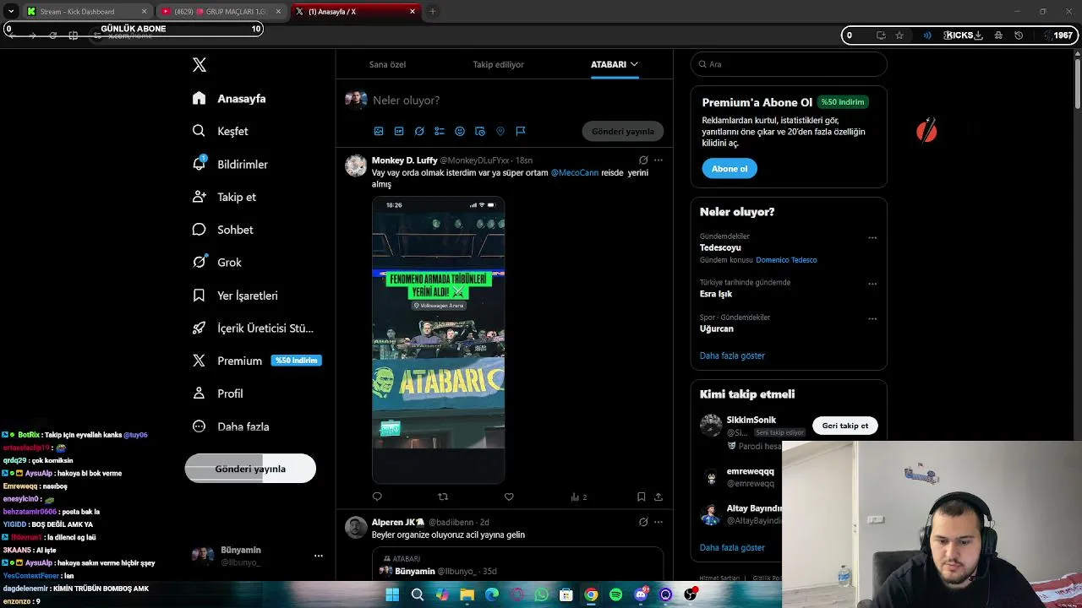Open @MecoCann mention link
Image resolution: width=1082 pixels, height=608 pixels.
click(575, 172)
